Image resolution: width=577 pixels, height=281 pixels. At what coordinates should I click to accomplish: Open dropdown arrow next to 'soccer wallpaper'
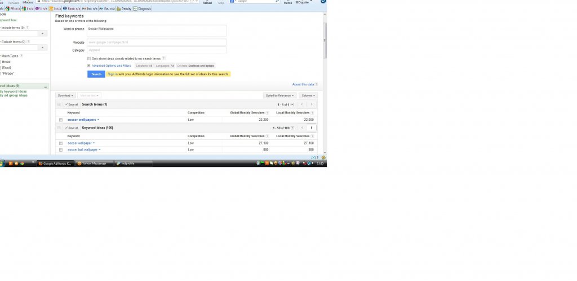pyautogui.click(x=94, y=143)
